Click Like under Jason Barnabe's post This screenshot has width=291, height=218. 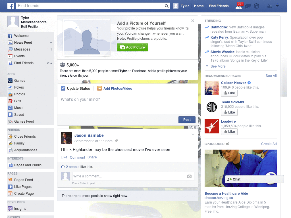[64, 157]
